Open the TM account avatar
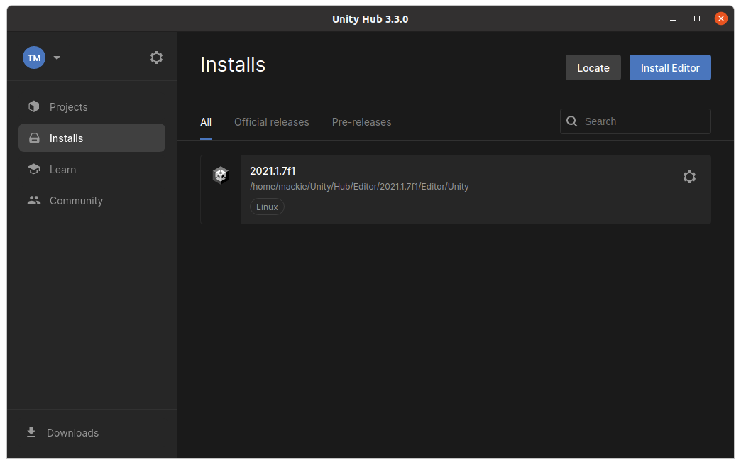 [x=34, y=58]
